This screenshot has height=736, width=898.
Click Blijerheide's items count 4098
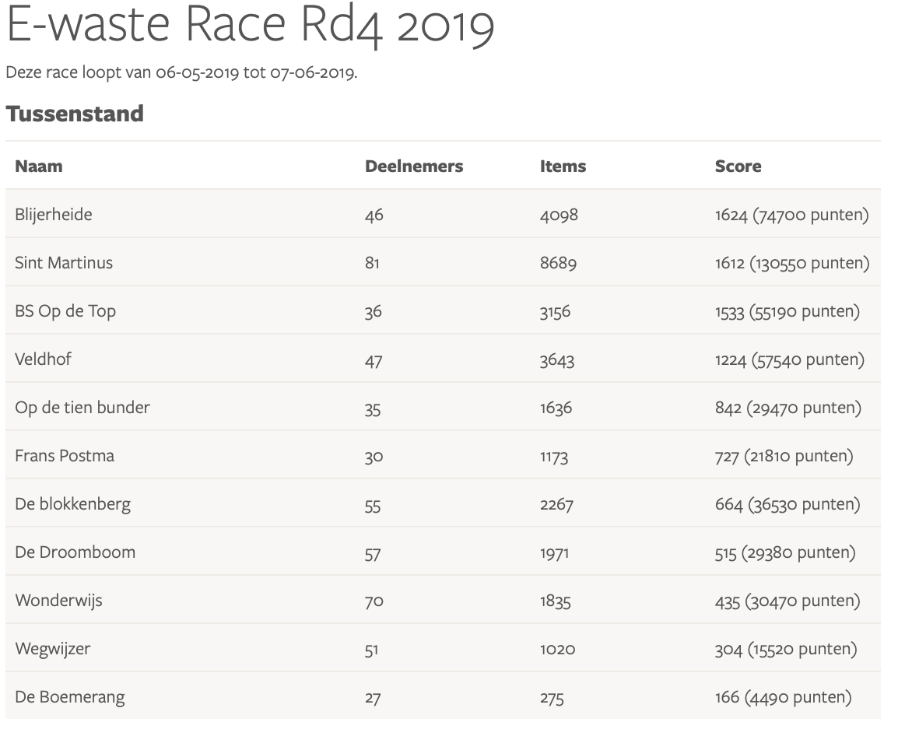(x=559, y=214)
